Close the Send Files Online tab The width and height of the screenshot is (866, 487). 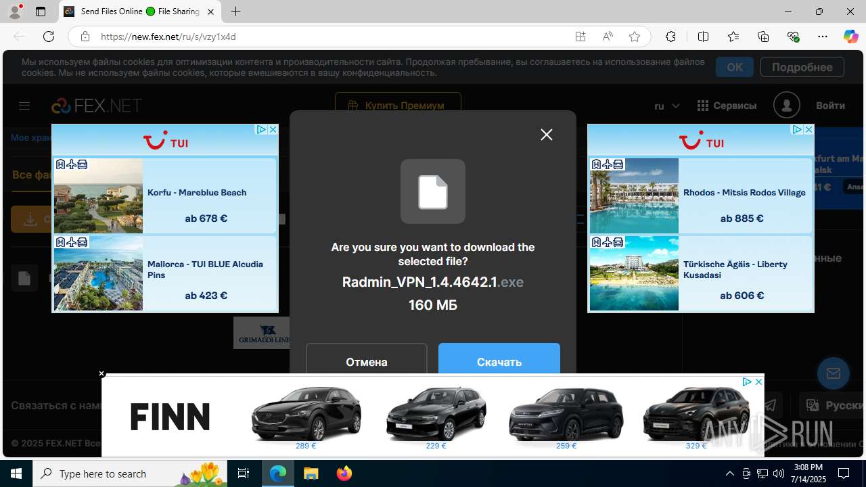(x=210, y=11)
